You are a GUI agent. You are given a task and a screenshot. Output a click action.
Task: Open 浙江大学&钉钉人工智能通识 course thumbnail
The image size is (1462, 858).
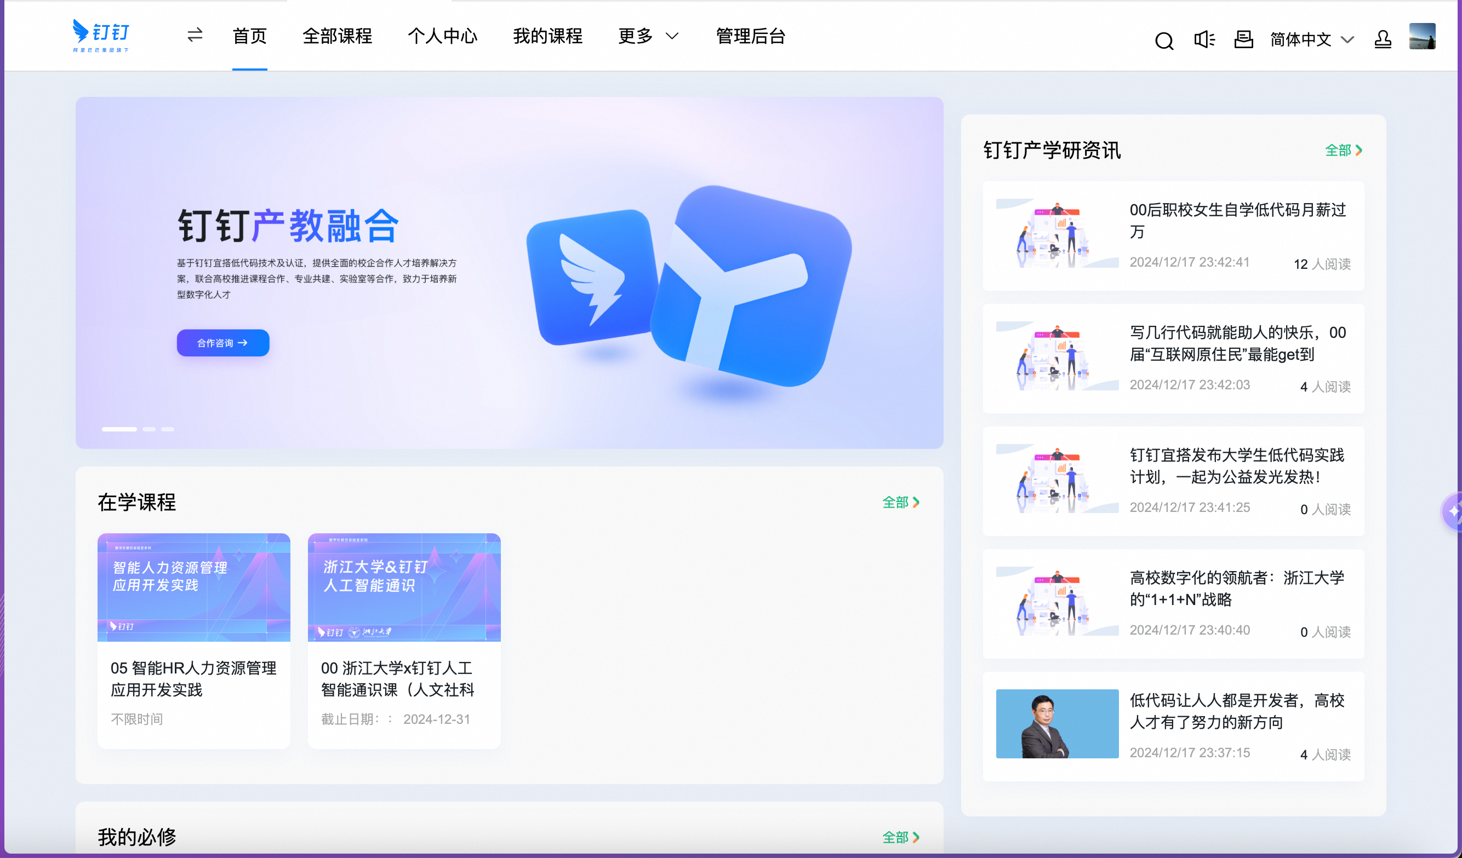(404, 588)
